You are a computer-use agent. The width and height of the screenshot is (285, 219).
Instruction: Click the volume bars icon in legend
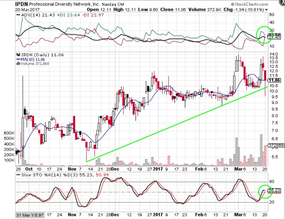coord(18,64)
